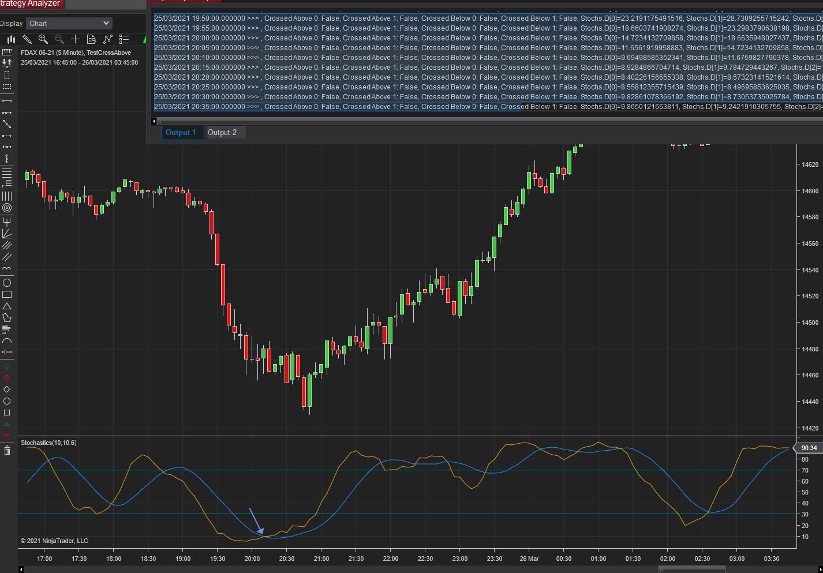Click the chart's bottom horizontal scrollbar thumb
The height and width of the screenshot is (573, 823).
point(693,570)
